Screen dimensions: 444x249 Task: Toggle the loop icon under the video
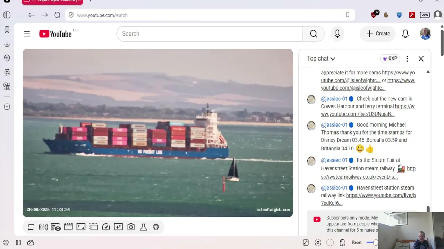point(31,227)
